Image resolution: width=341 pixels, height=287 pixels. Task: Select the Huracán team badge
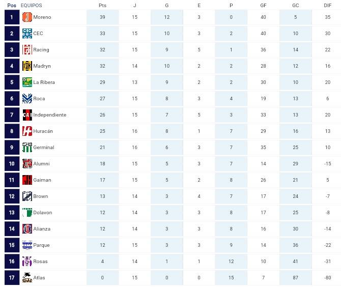(x=27, y=131)
